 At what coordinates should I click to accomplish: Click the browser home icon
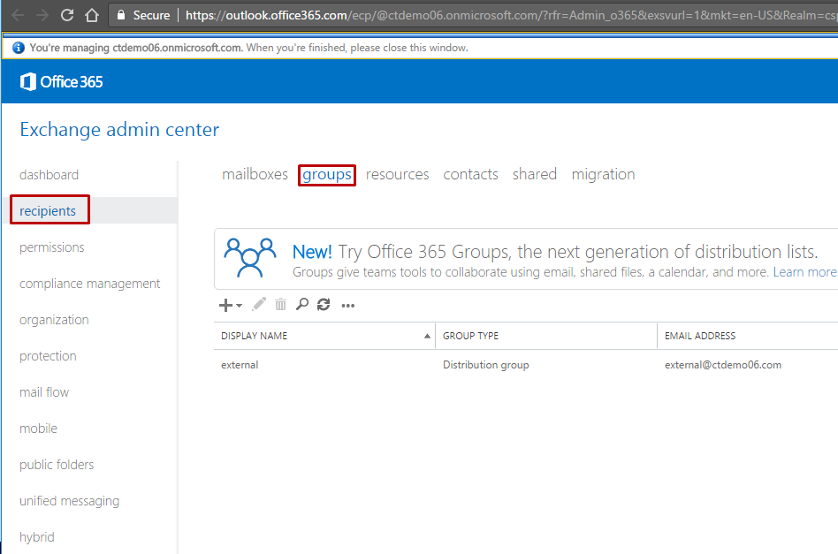(x=92, y=15)
